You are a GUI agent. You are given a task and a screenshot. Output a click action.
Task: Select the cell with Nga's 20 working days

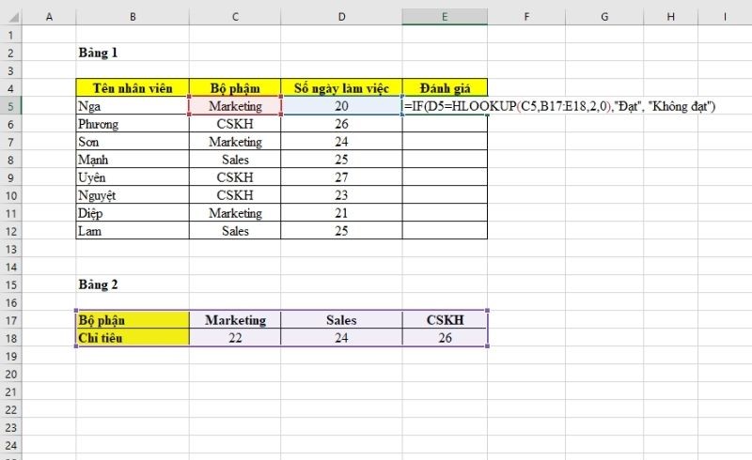point(341,107)
